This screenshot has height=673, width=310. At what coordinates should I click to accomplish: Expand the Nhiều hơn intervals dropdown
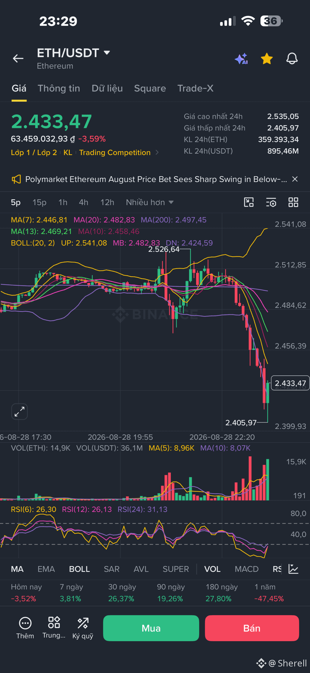tap(150, 202)
